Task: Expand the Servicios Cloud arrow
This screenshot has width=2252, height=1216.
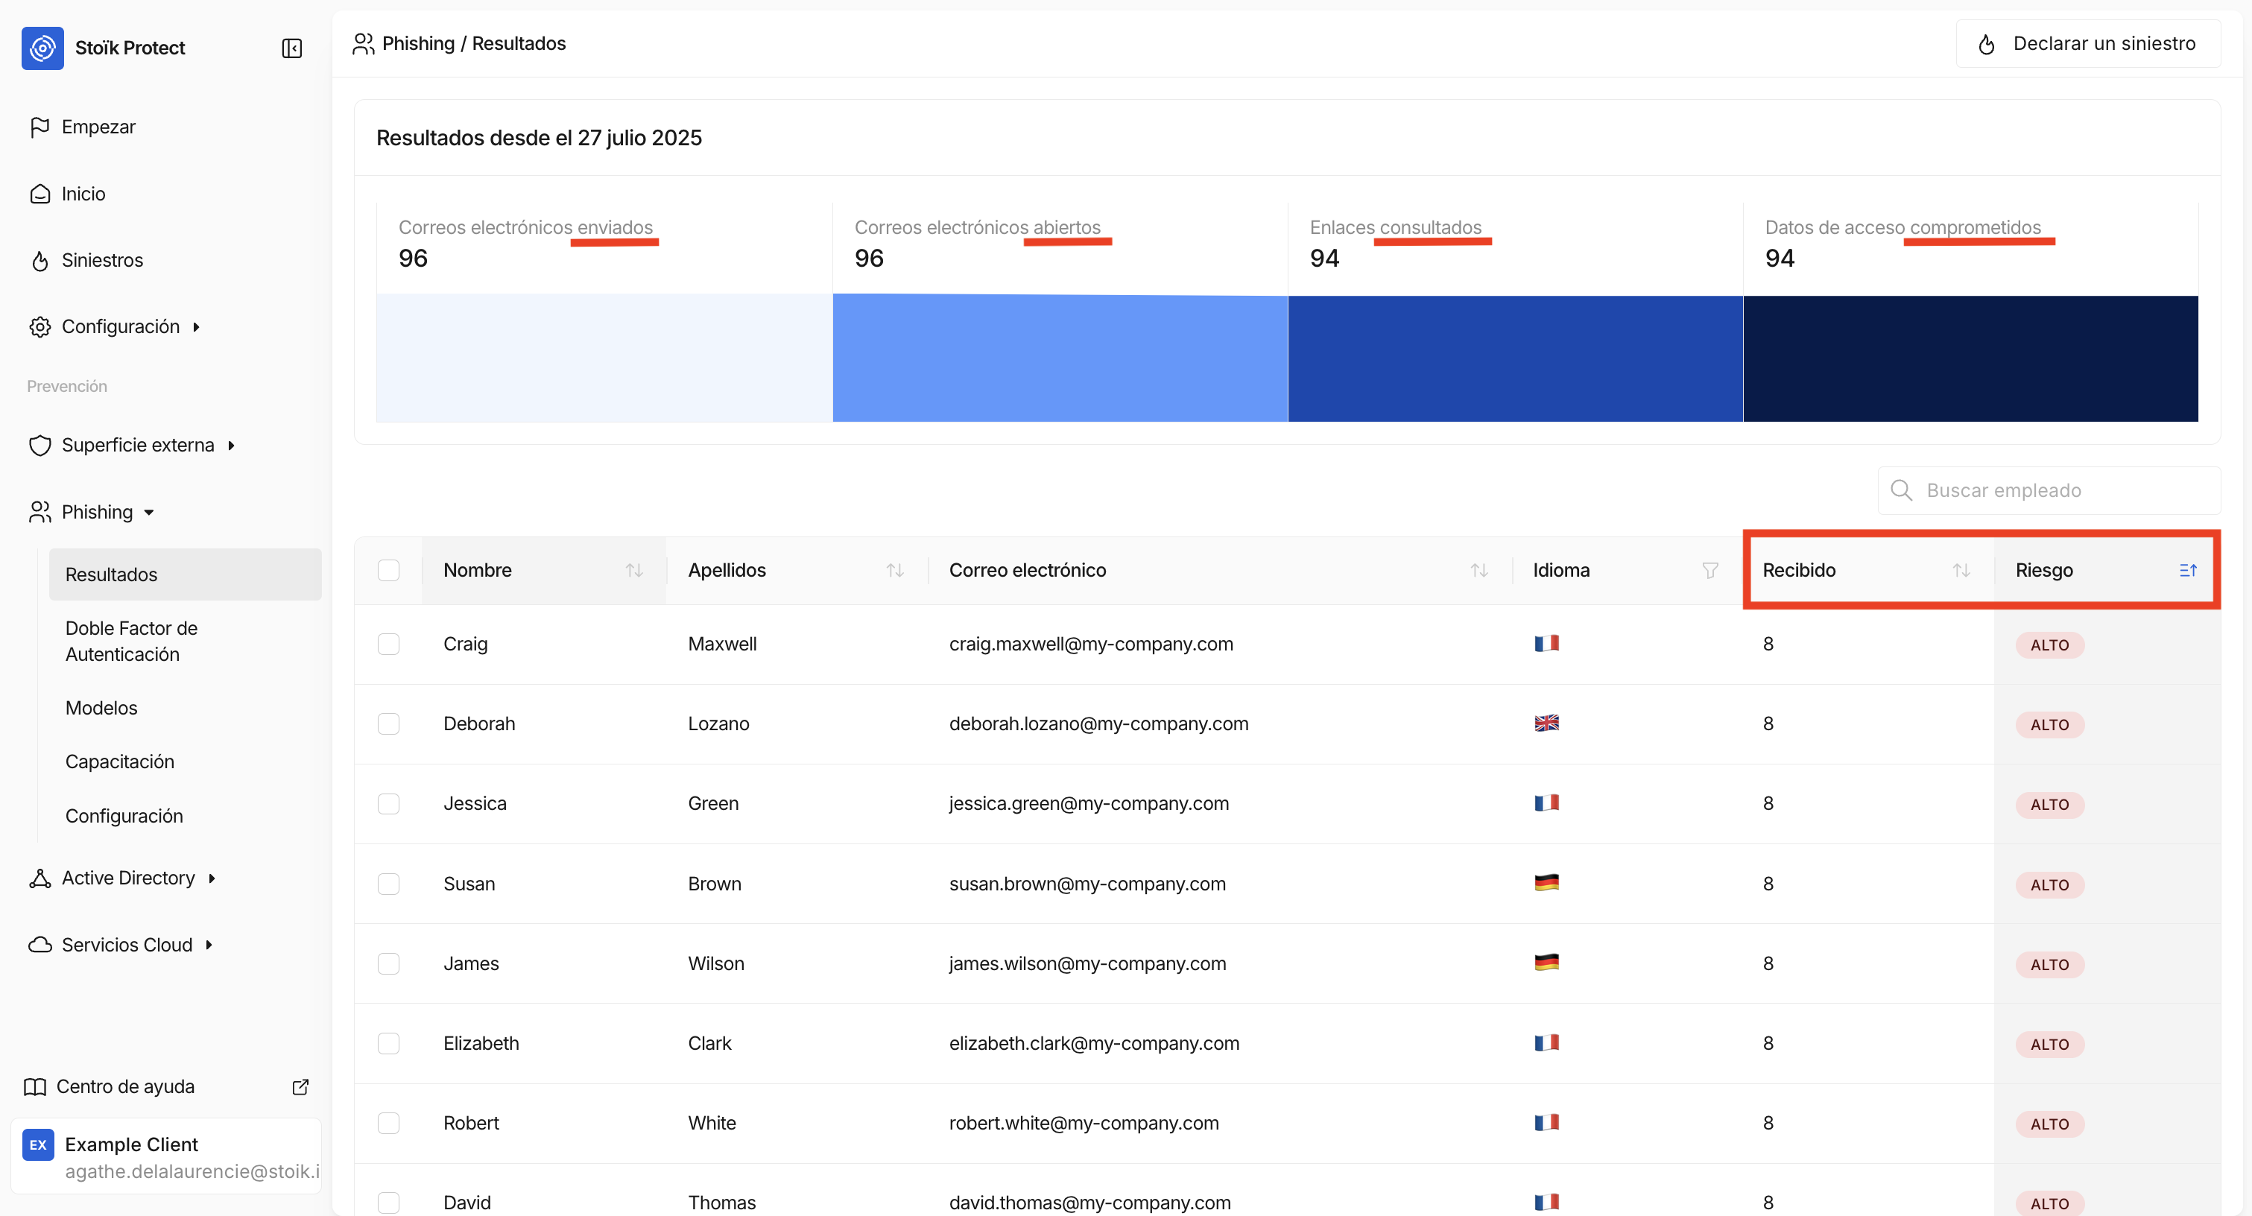Action: point(209,945)
